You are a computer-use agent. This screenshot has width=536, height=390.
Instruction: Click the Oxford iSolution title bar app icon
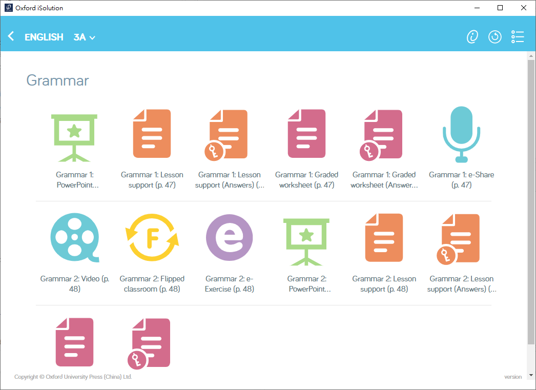point(9,8)
